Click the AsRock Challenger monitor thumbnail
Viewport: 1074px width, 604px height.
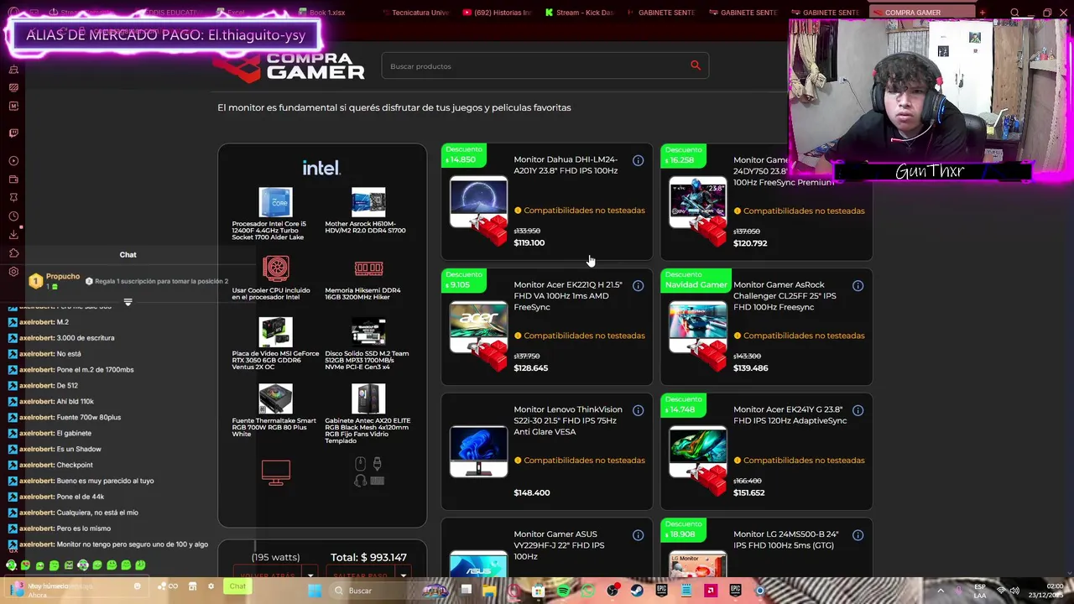pos(698,327)
